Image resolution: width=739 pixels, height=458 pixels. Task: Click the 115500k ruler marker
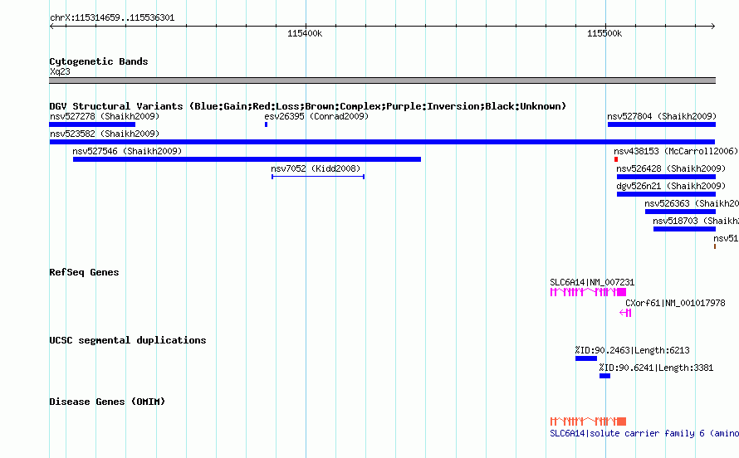click(604, 33)
